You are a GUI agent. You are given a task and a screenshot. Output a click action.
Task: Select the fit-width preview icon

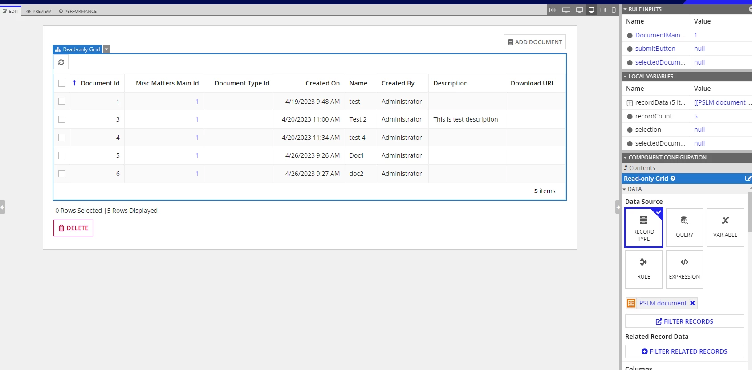553,10
